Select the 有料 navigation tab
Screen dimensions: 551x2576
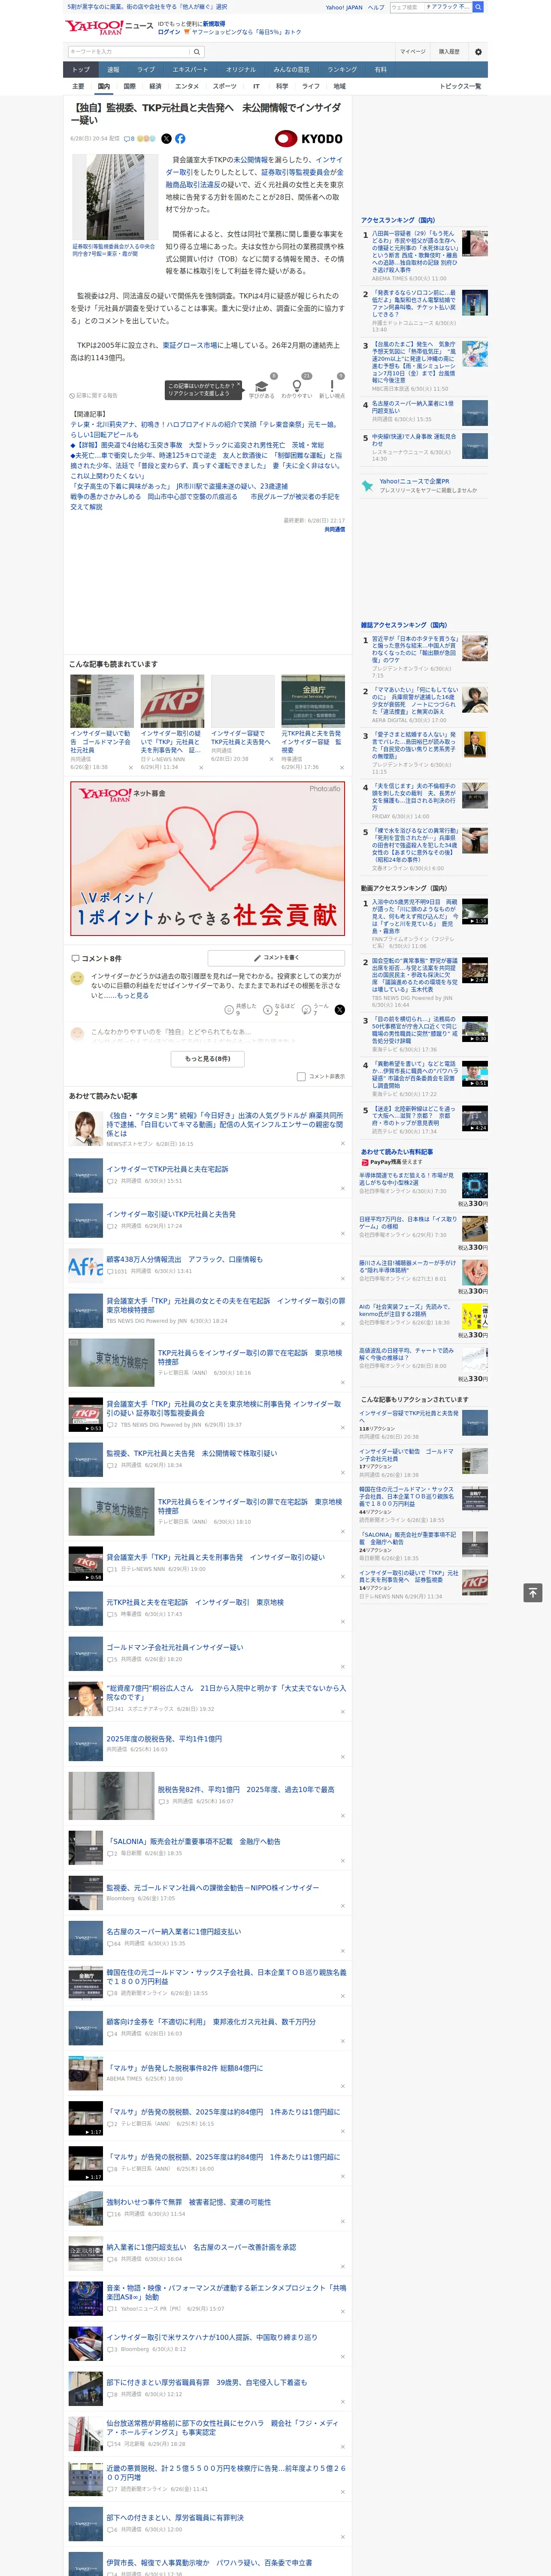click(380, 70)
